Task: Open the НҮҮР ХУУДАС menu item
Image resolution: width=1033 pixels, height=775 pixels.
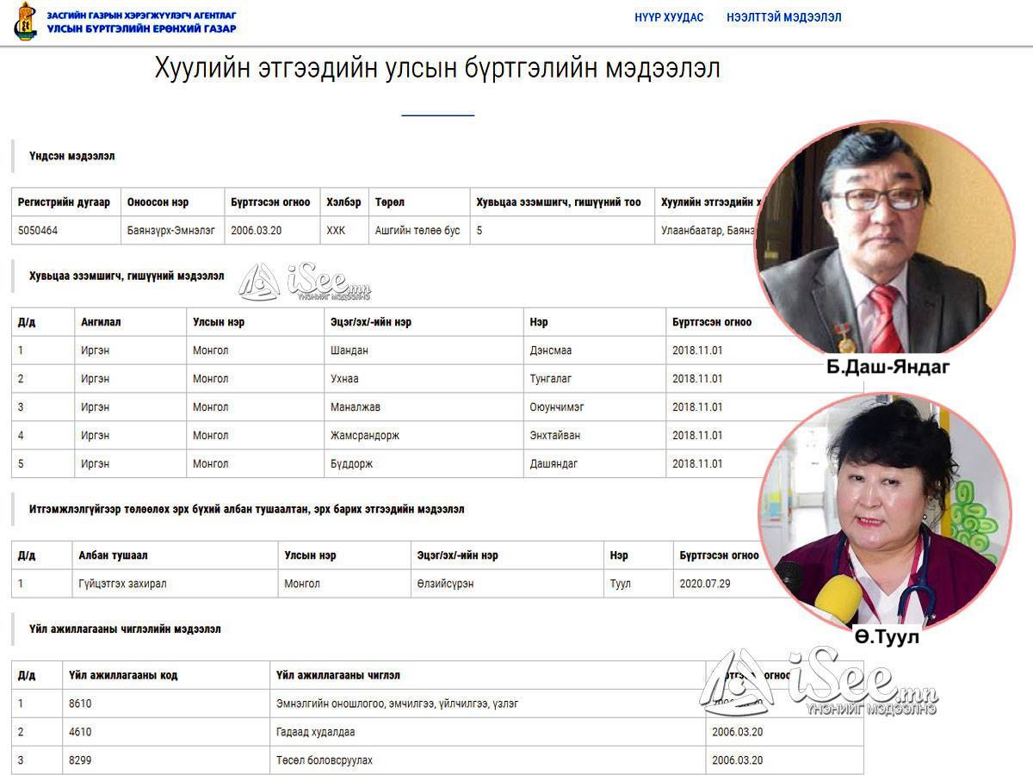Action: pyautogui.click(x=669, y=17)
